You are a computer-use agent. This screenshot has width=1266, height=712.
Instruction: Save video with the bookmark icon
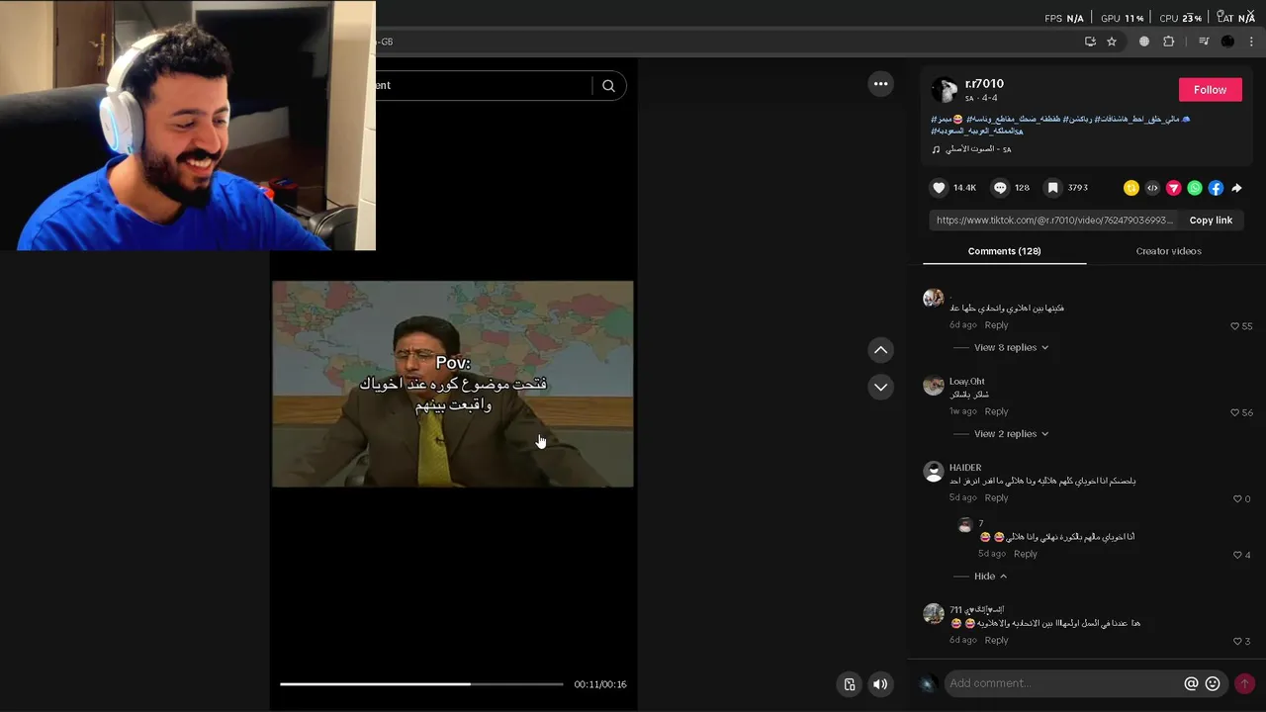click(x=1053, y=188)
